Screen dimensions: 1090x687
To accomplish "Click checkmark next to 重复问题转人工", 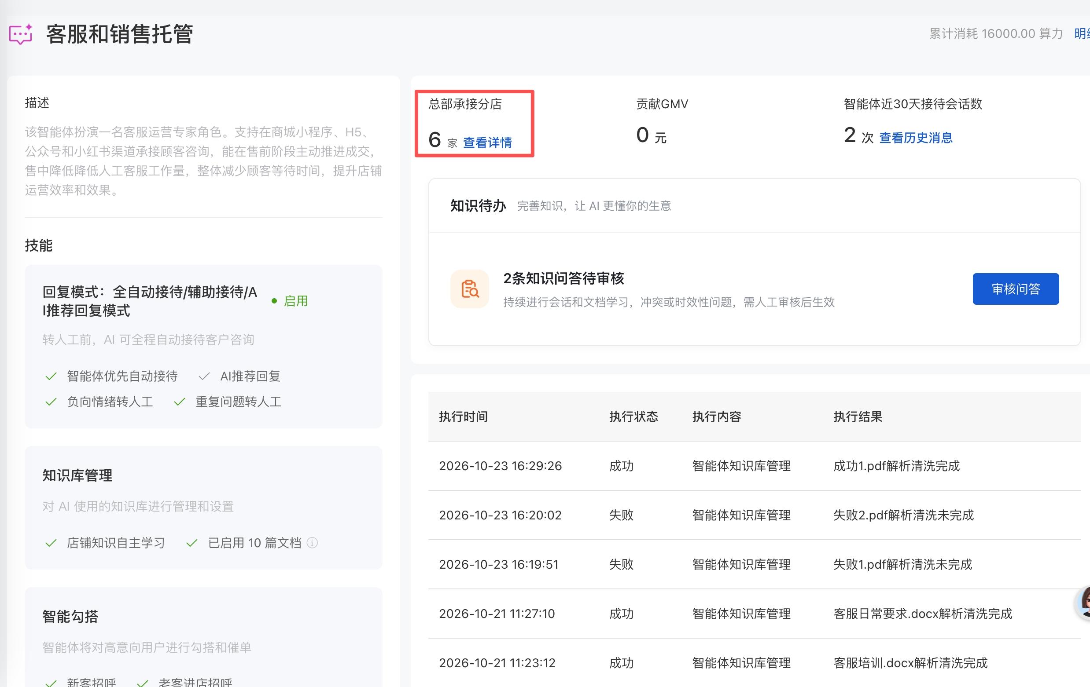I will [x=180, y=402].
